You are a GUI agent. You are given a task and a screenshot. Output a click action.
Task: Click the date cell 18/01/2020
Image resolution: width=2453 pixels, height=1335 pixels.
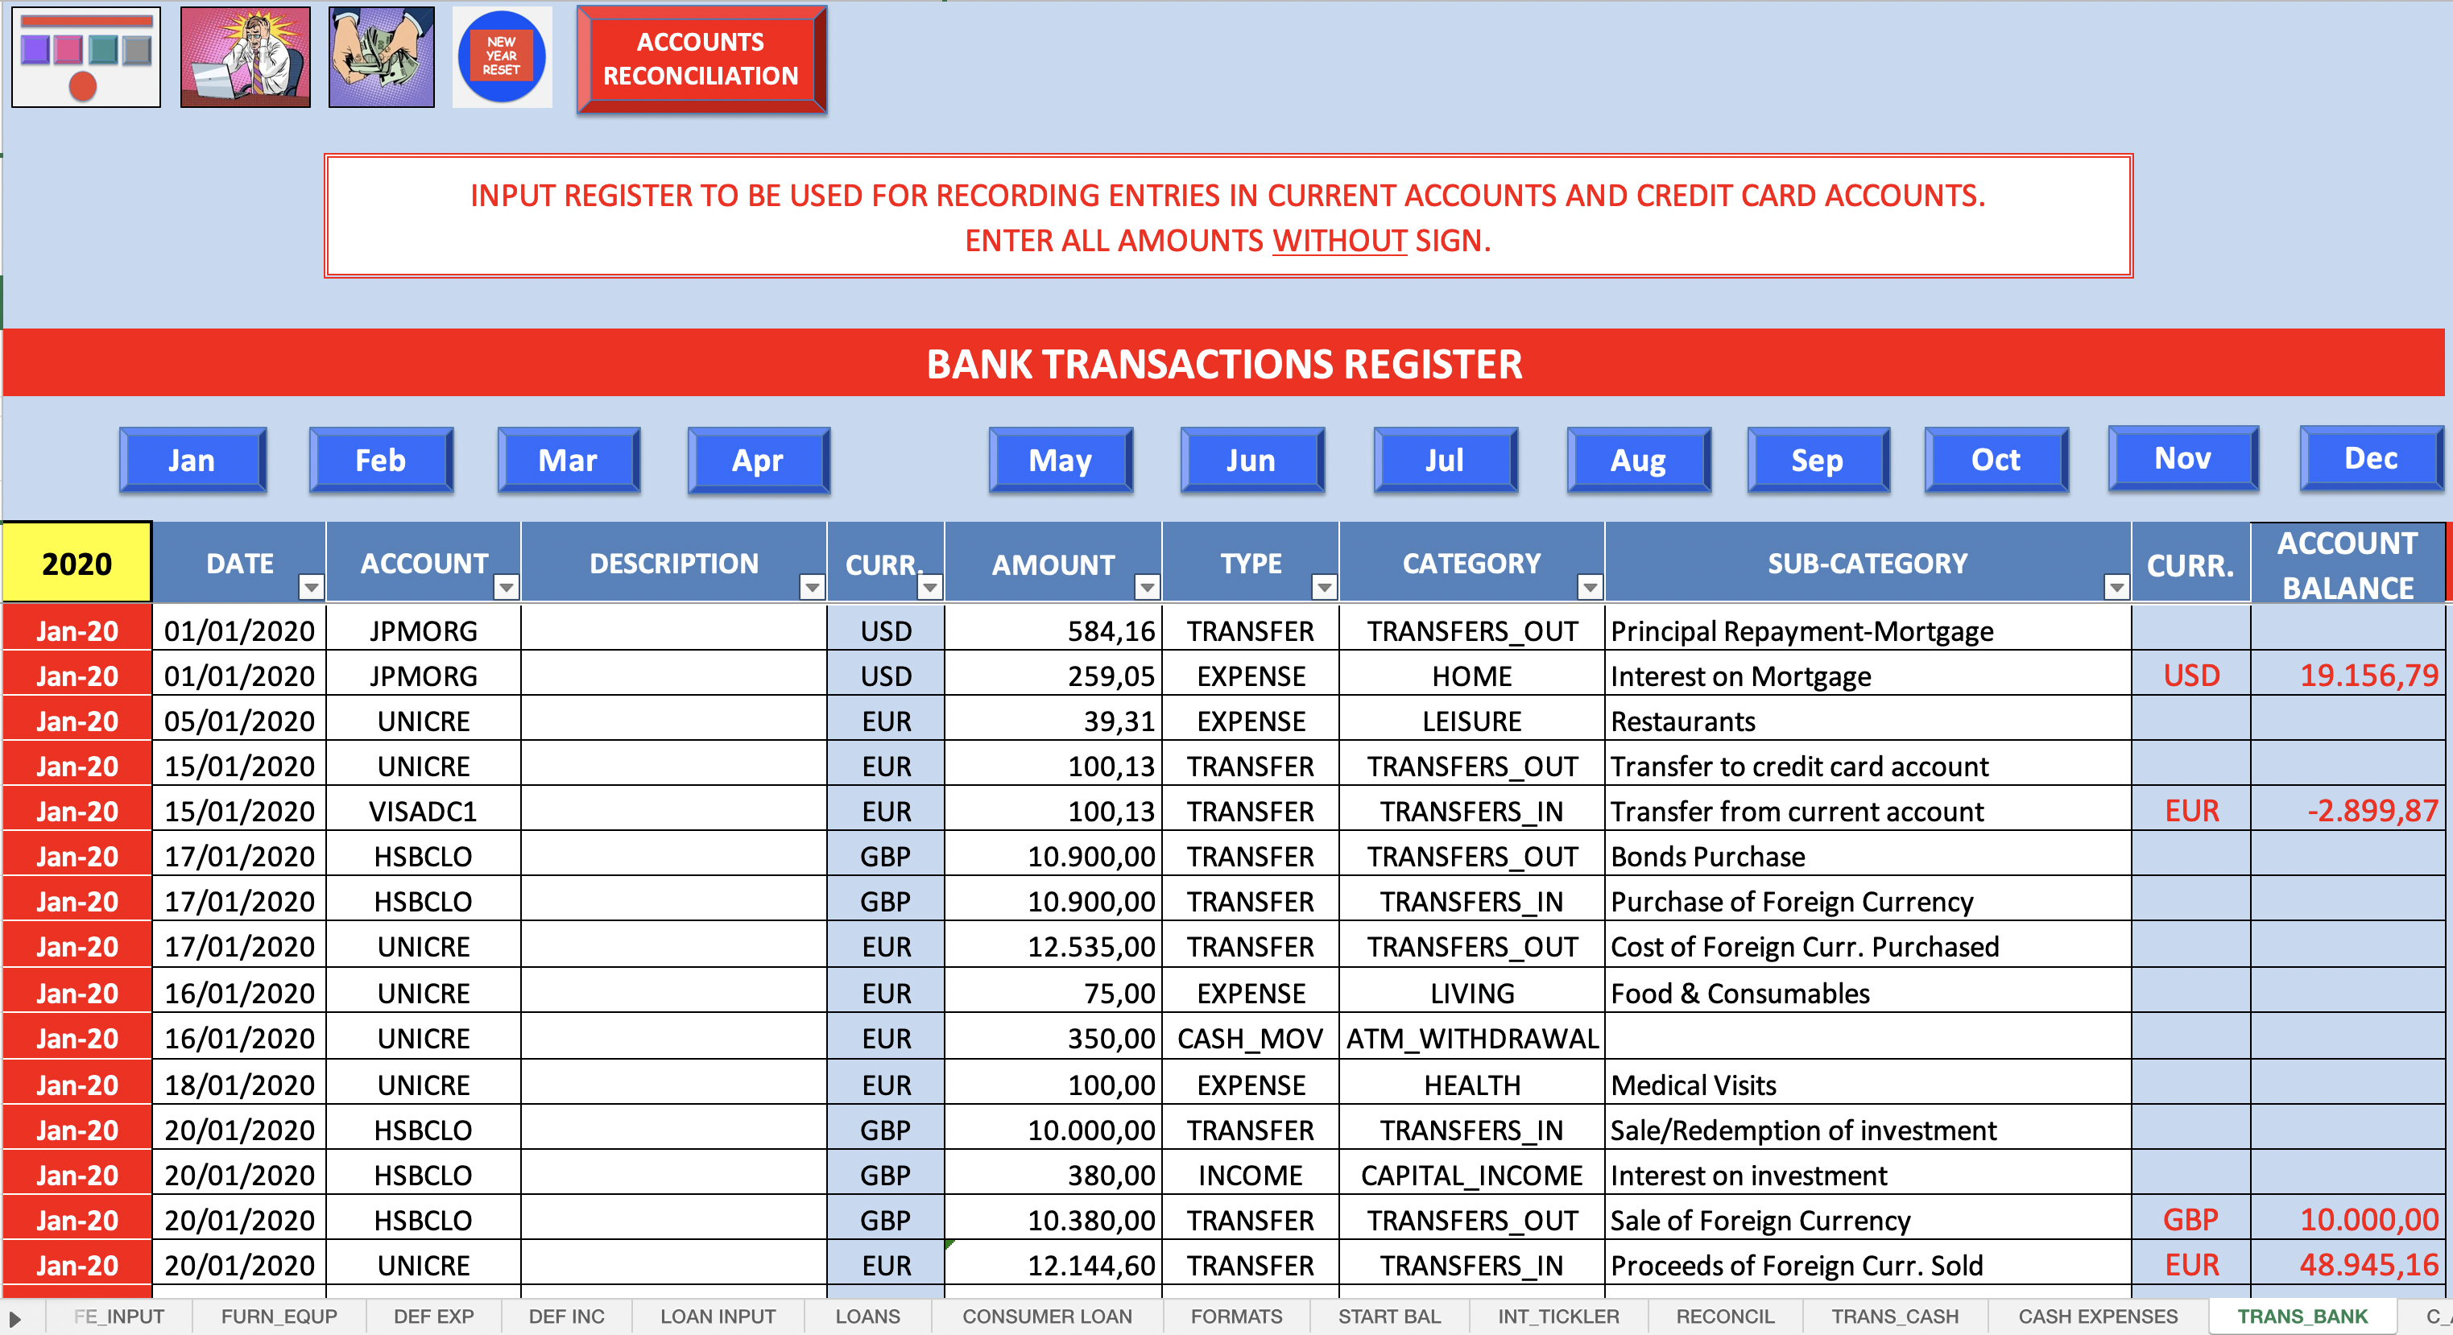tap(239, 1085)
